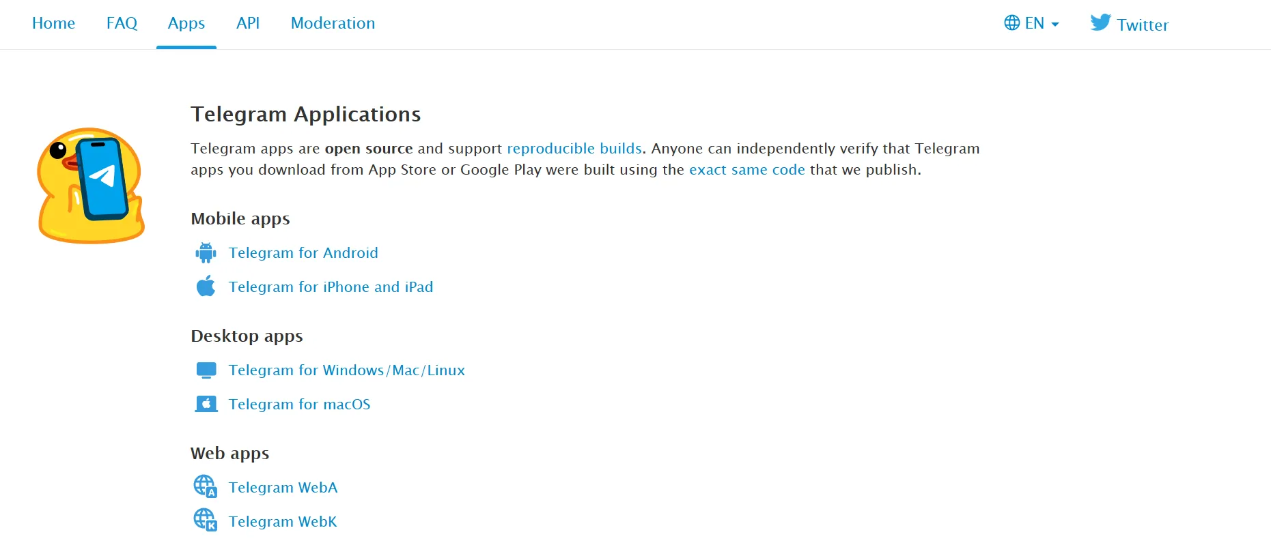Screen dimensions: 1271x556
Task: Go to the Home menu item
Action: [x=53, y=23]
